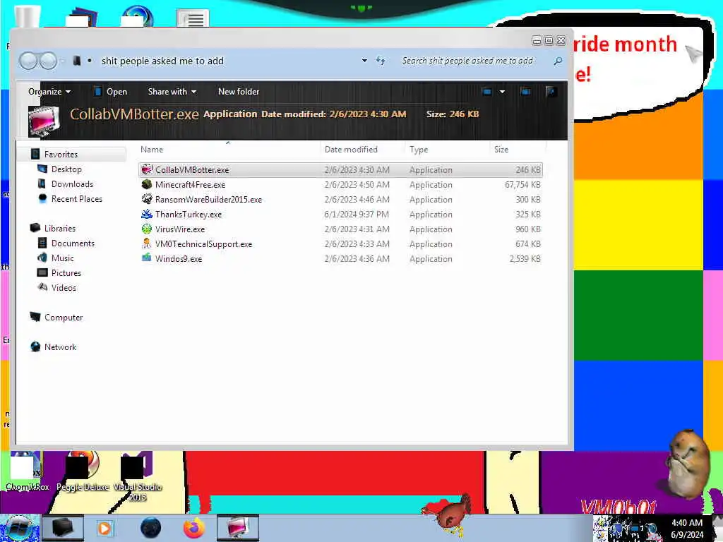The image size is (723, 542).
Task: Click the 67,754 KB size cell
Action: click(x=522, y=184)
